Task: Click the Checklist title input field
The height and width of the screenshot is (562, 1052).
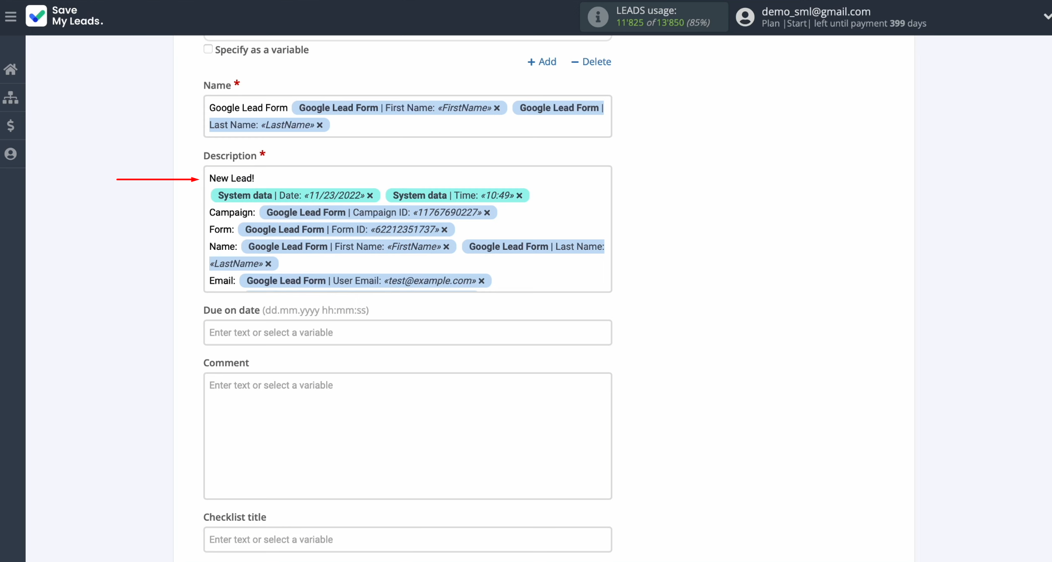Action: [407, 540]
